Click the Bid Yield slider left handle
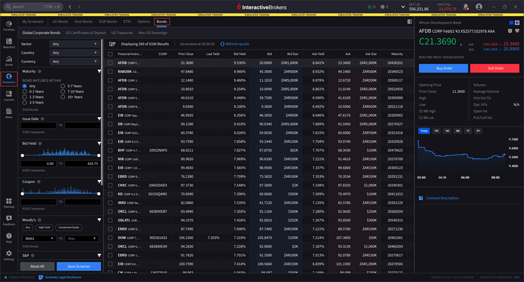The height and width of the screenshot is (282, 524). 22,155
